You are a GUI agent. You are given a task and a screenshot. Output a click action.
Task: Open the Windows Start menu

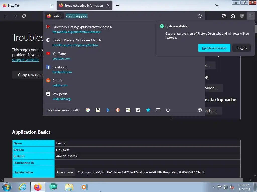click(x=7, y=187)
